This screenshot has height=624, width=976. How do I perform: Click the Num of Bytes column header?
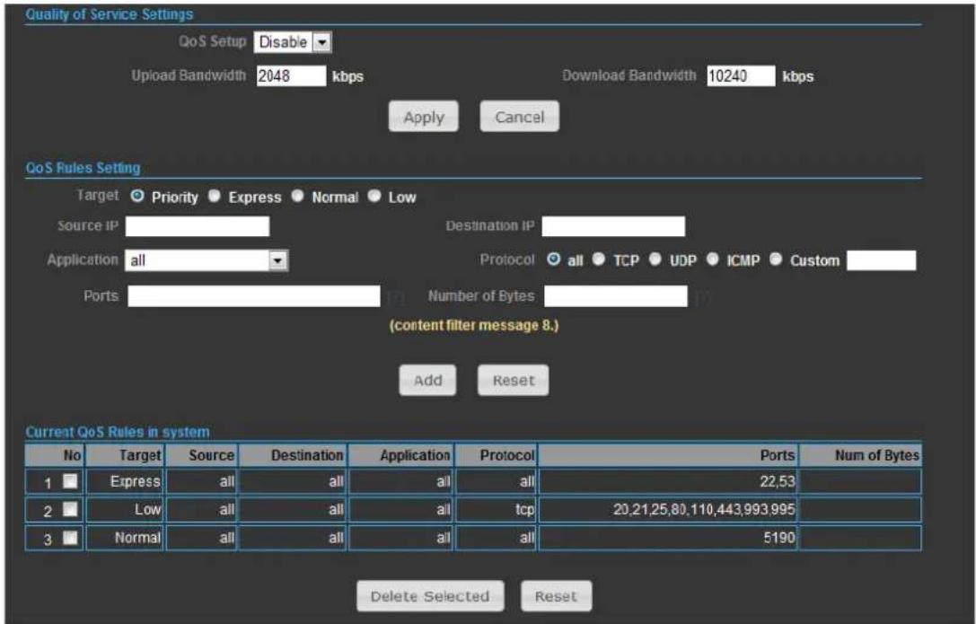861,455
